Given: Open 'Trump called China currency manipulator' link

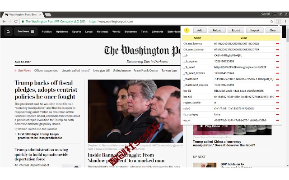Looking at the screenshot, I should (x=224, y=144).
